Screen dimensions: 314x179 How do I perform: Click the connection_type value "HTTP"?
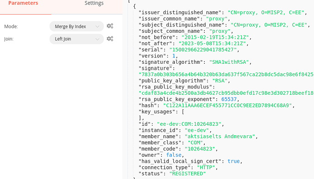click(x=206, y=168)
